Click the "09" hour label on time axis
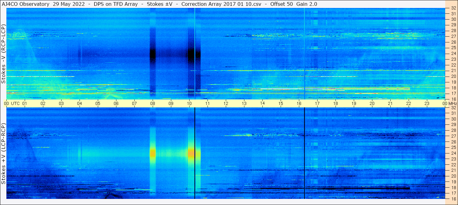 pos(171,103)
